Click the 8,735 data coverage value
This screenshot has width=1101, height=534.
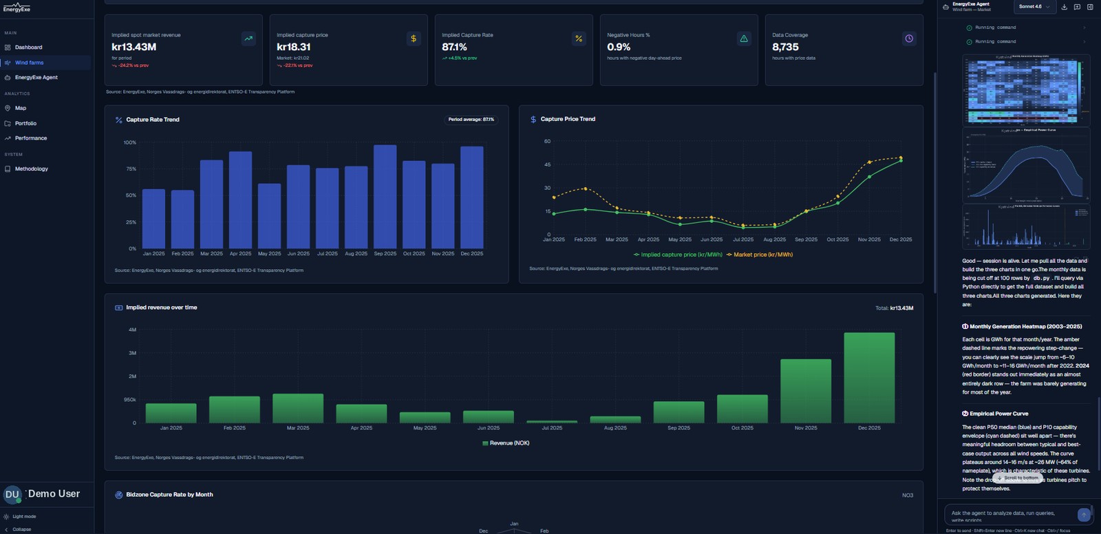[x=785, y=47]
